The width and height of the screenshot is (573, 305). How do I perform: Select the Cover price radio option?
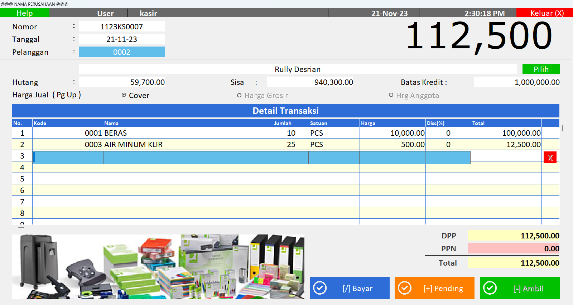pos(124,95)
